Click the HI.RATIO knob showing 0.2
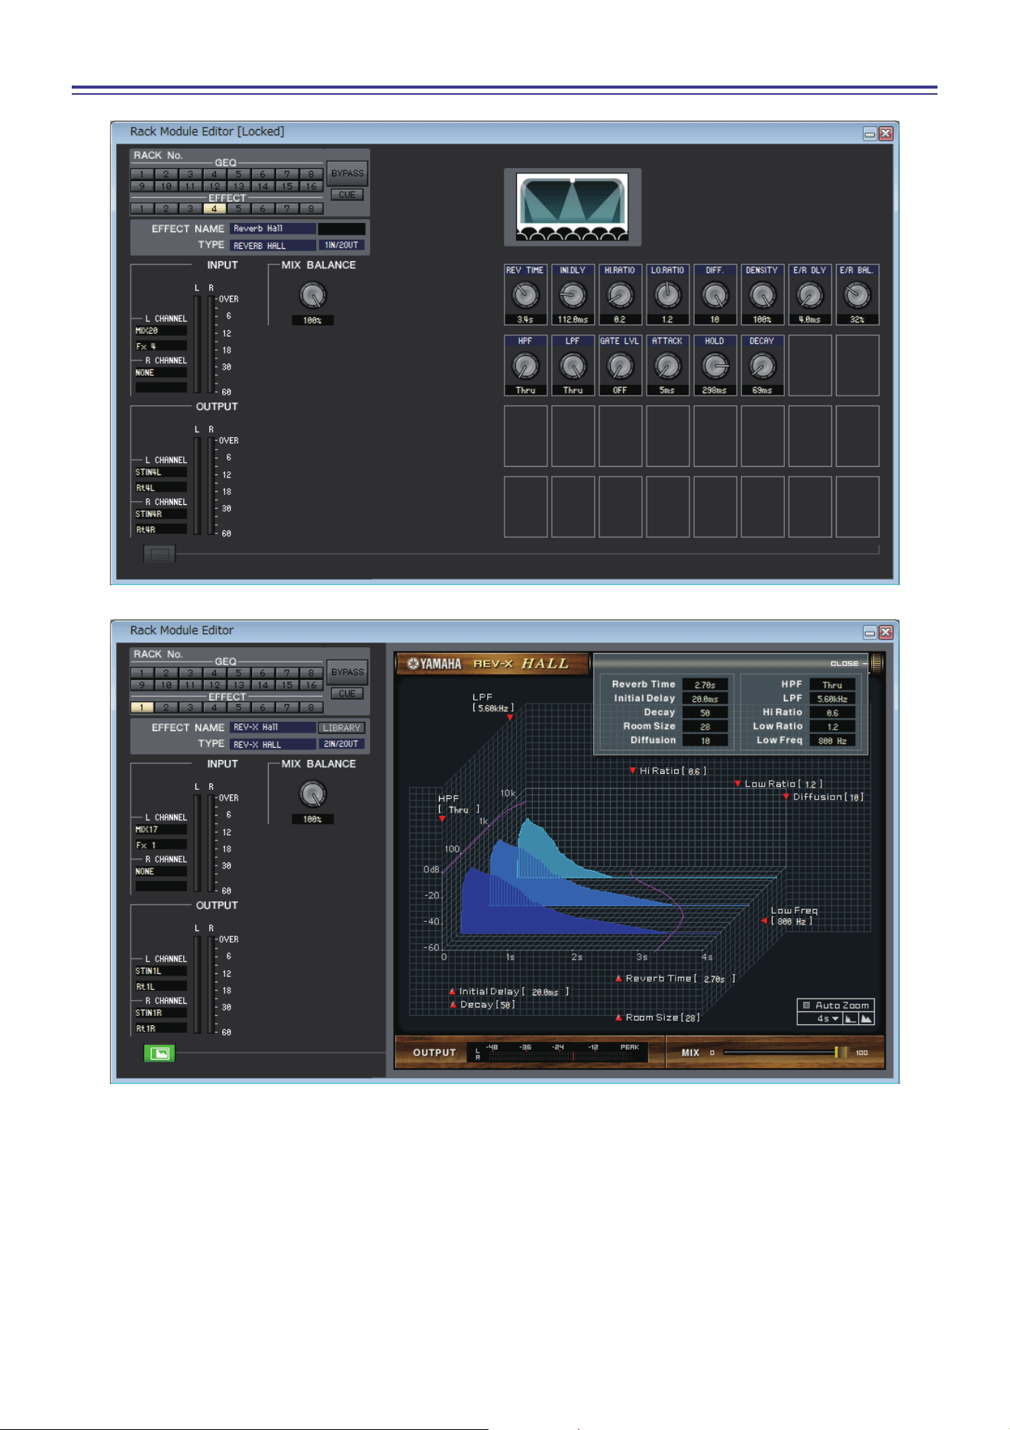 [x=620, y=295]
